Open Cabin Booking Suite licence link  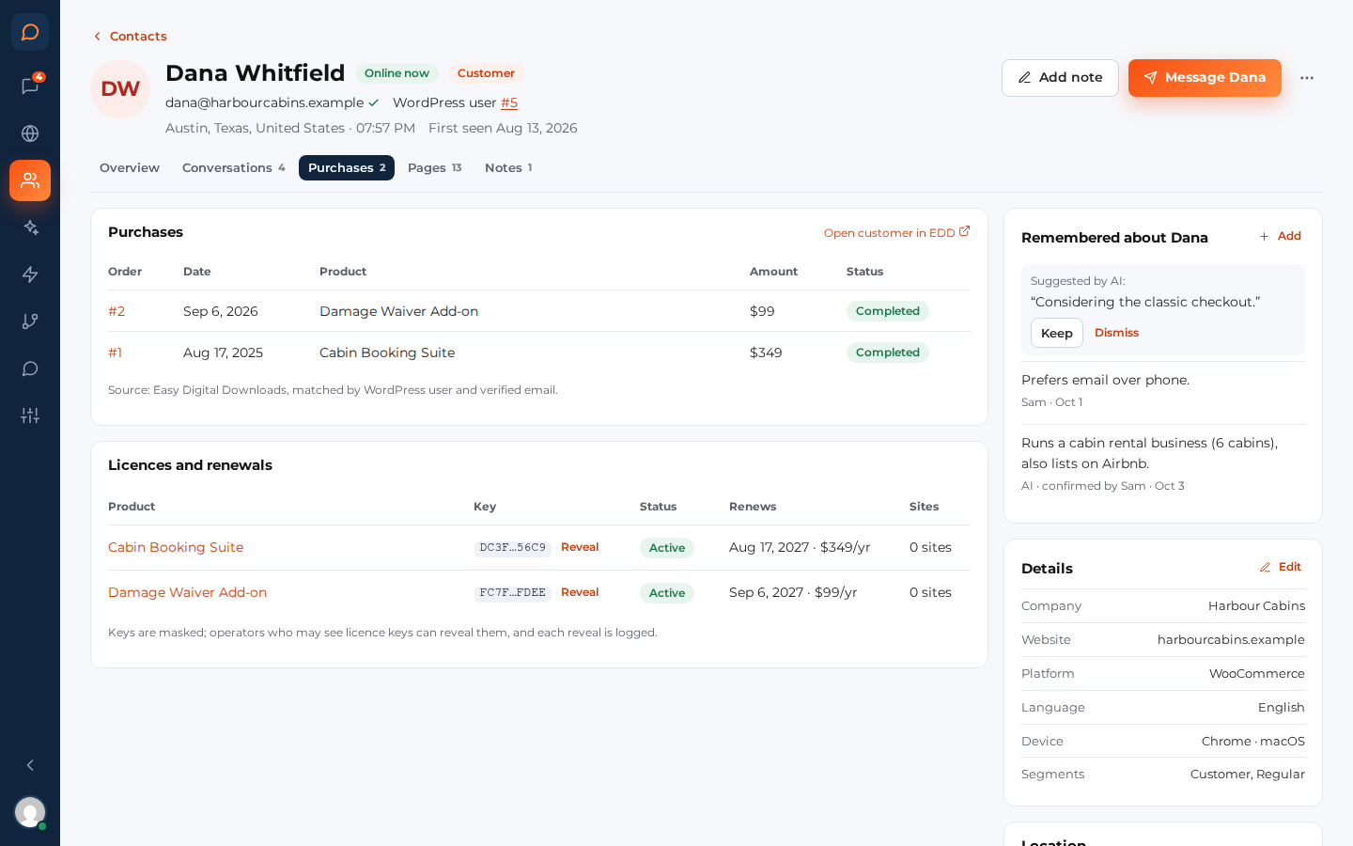click(176, 547)
